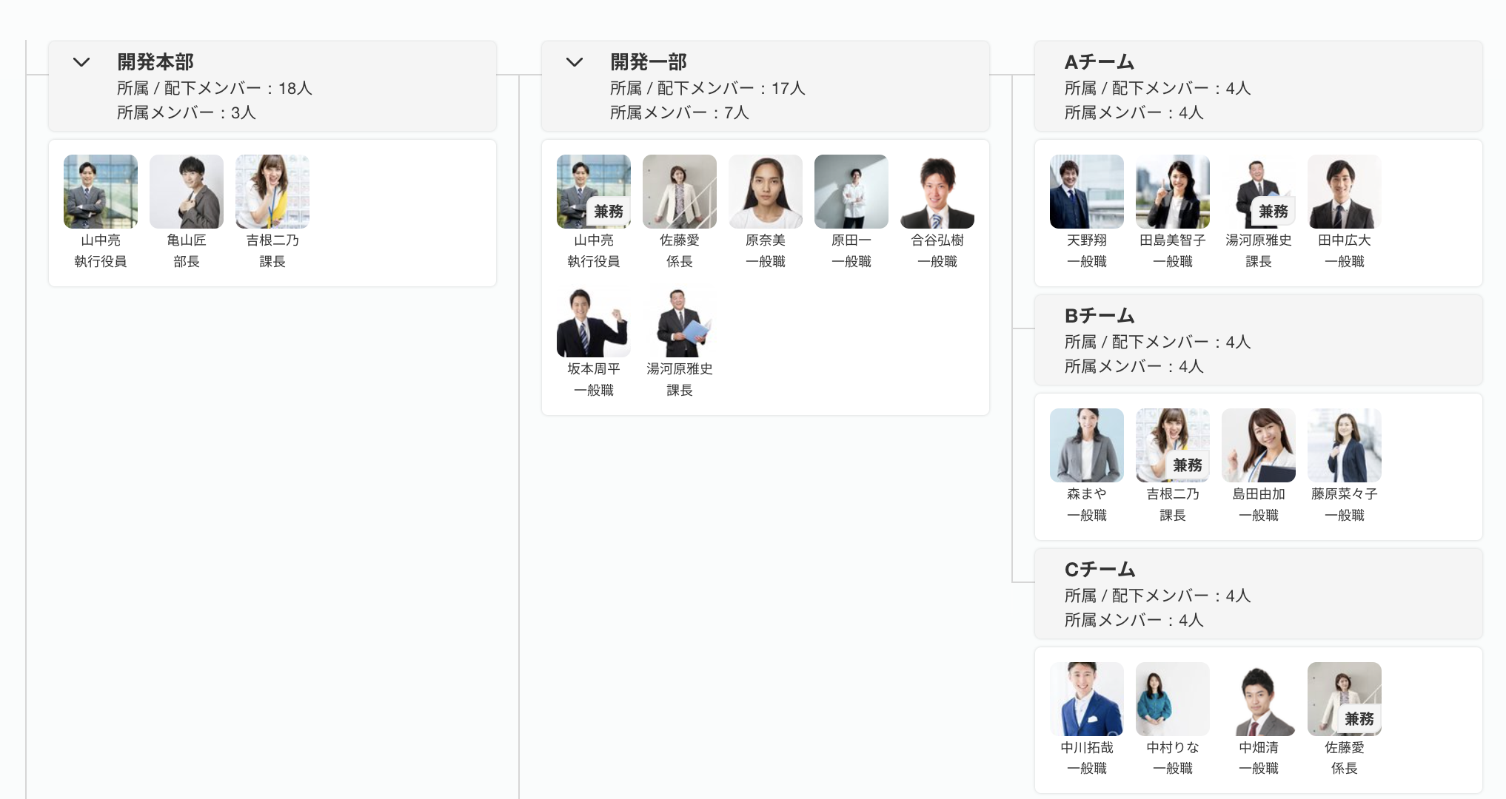
Task: Click 田島美智子 profile photo
Action: pyautogui.click(x=1173, y=192)
